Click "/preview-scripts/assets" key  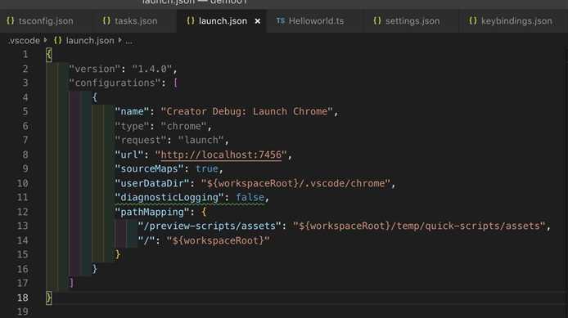pos(210,226)
